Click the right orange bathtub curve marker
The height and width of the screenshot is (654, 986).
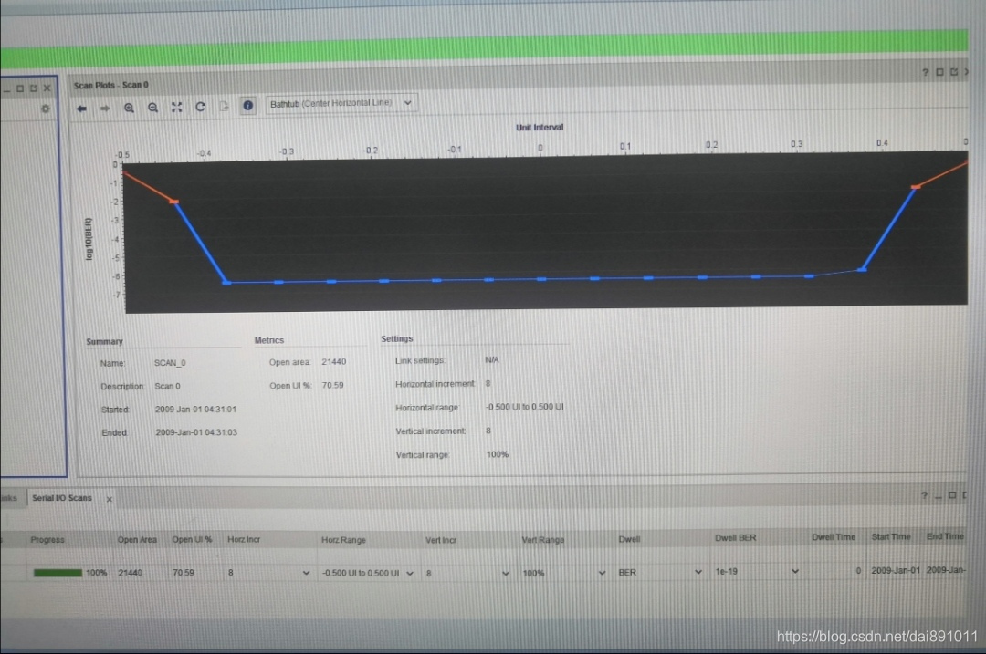point(916,187)
